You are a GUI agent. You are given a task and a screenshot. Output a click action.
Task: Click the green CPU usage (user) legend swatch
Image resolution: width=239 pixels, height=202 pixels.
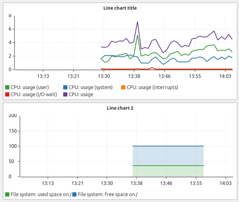(x=7, y=87)
